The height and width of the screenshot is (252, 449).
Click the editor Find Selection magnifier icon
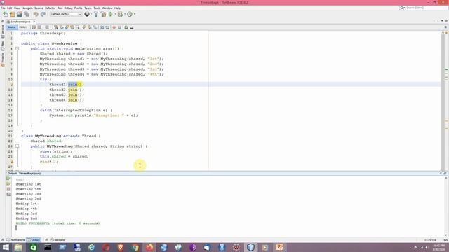point(56,27)
